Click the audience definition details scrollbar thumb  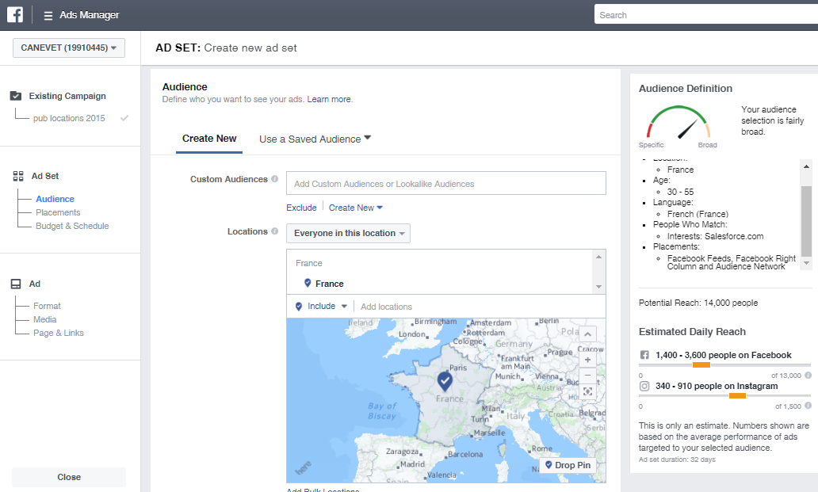(x=806, y=221)
